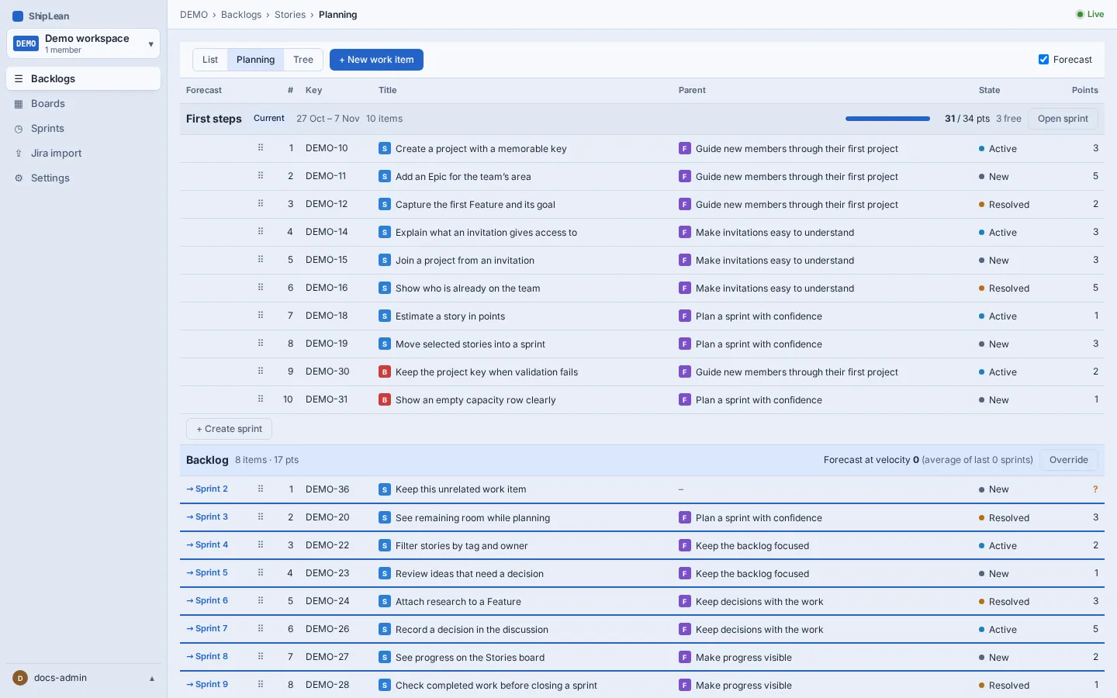Click the Jira import icon in sidebar
1117x698 pixels.
click(19, 154)
